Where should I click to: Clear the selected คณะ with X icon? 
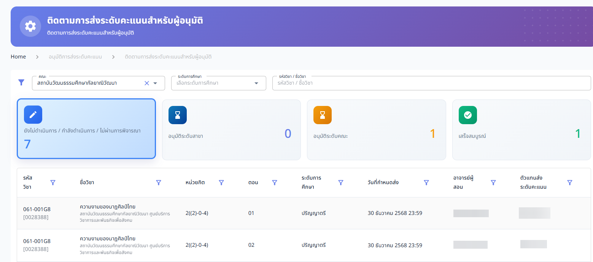coord(146,83)
